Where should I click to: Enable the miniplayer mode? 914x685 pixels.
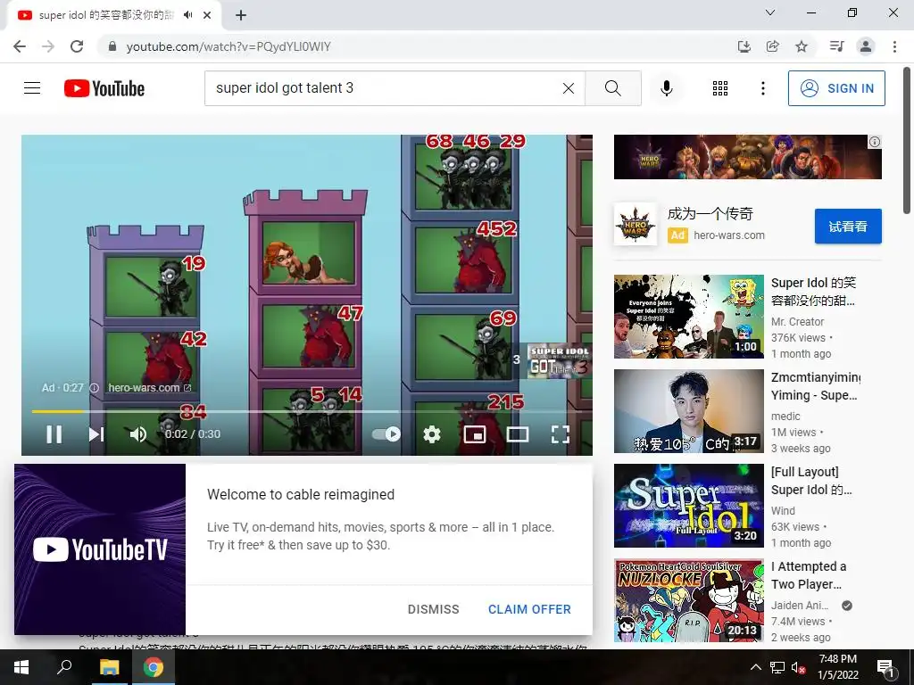pyautogui.click(x=475, y=434)
